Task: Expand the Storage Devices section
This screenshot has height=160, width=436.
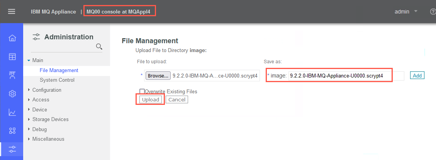Action: pyautogui.click(x=28, y=120)
